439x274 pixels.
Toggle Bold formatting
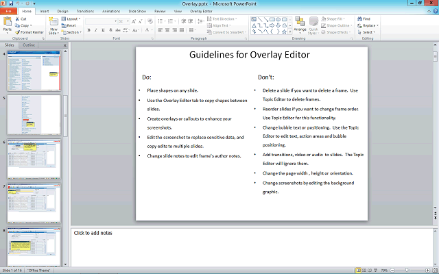point(89,31)
